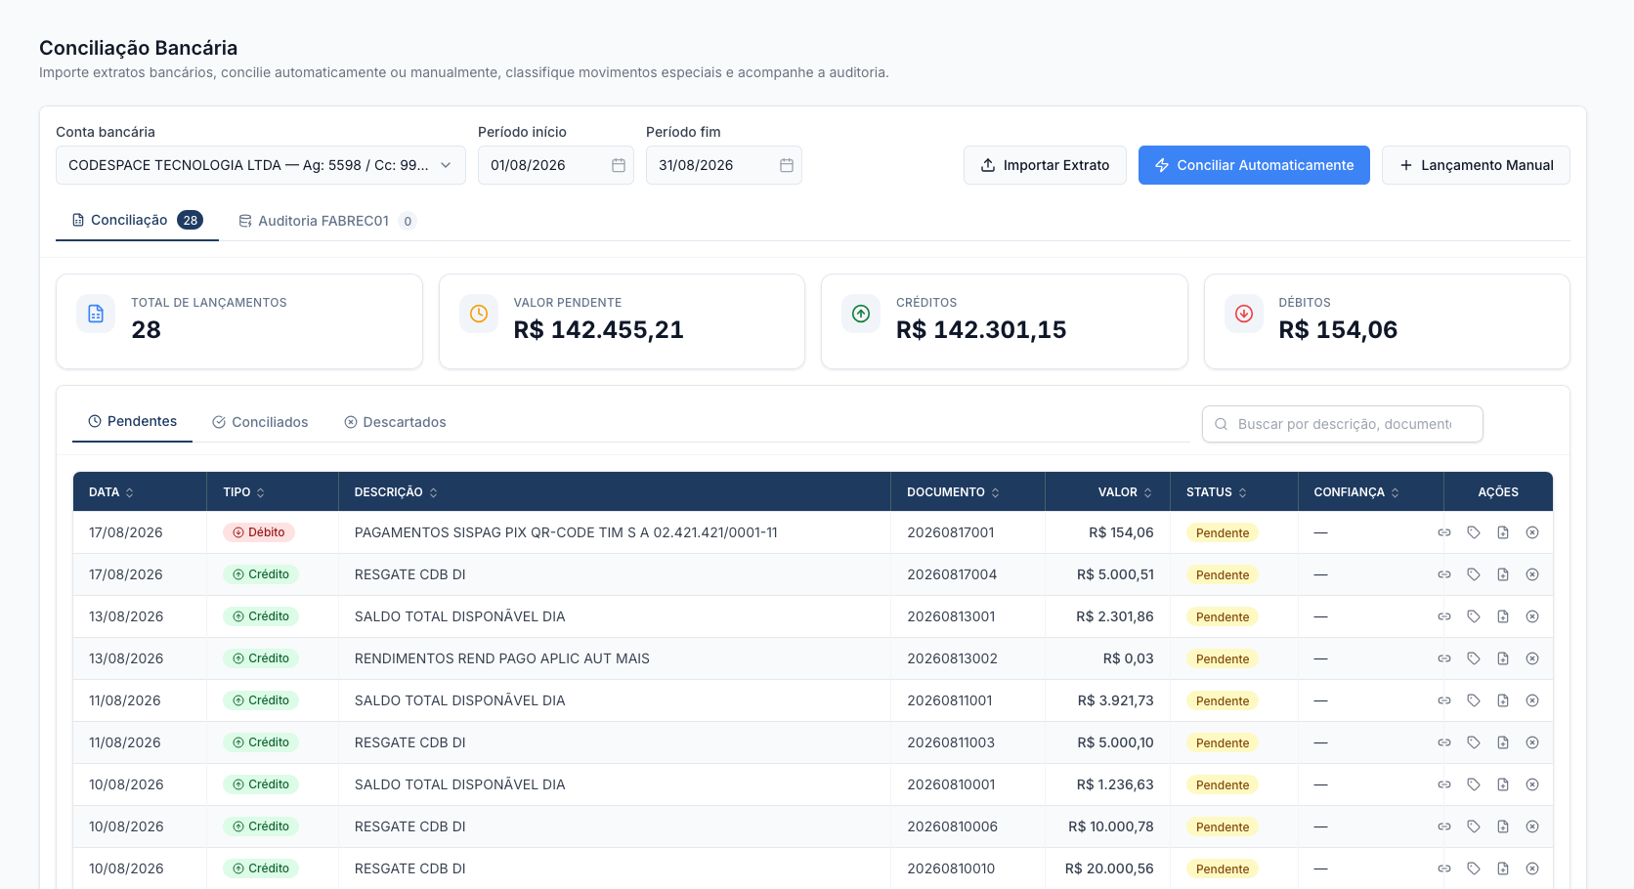Click the value R$ 10.000,78

click(1111, 826)
